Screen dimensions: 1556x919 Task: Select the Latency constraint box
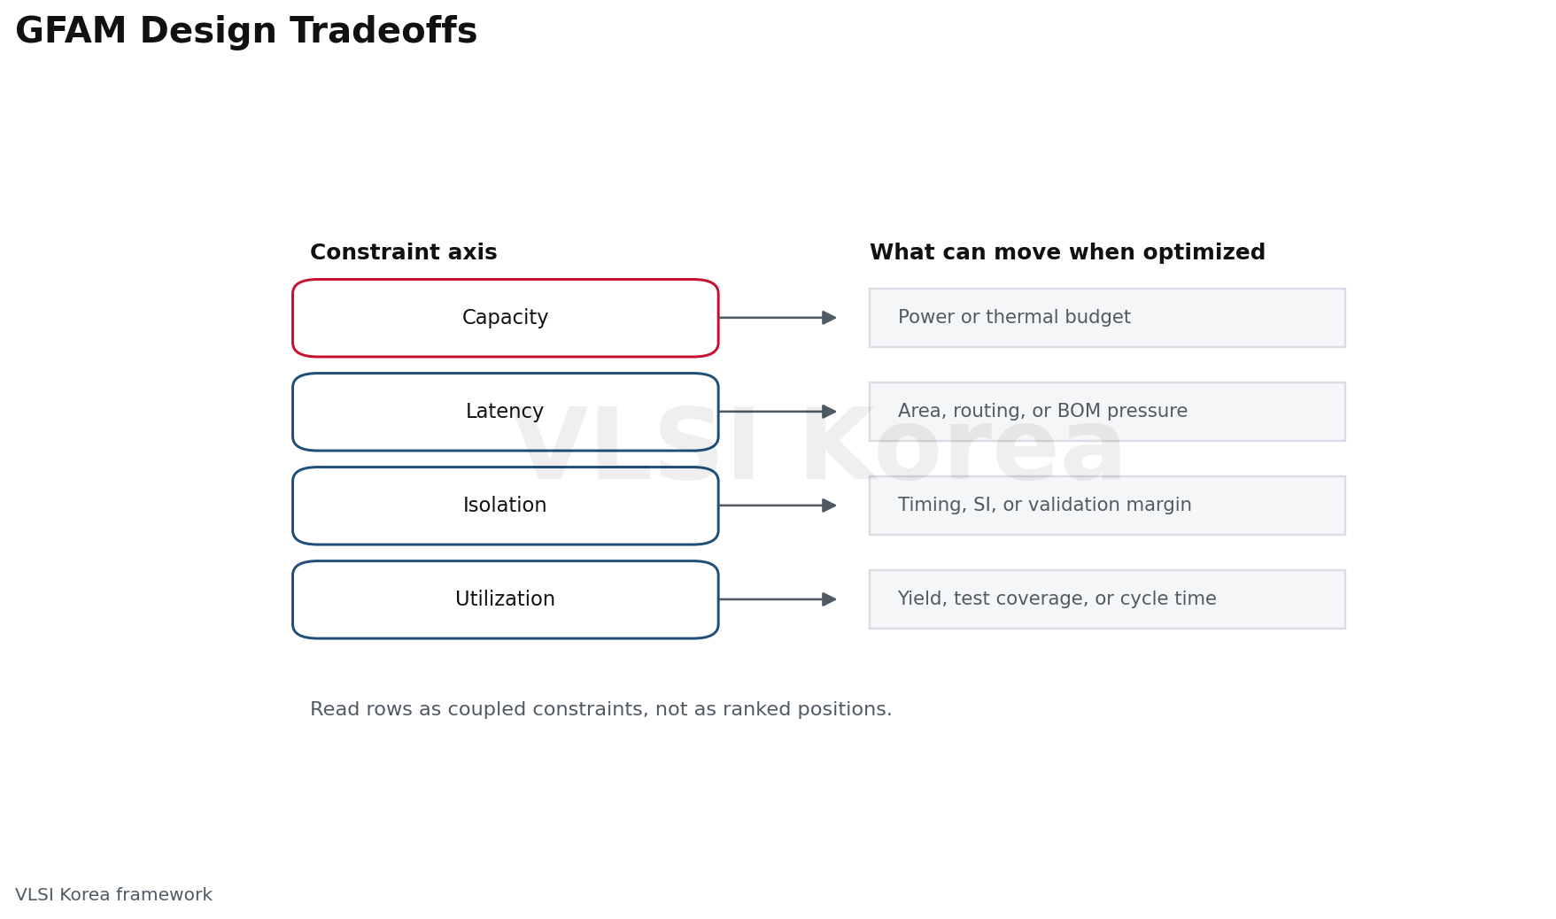click(x=505, y=412)
